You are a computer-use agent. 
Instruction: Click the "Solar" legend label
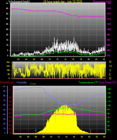pyautogui.click(x=33, y=84)
